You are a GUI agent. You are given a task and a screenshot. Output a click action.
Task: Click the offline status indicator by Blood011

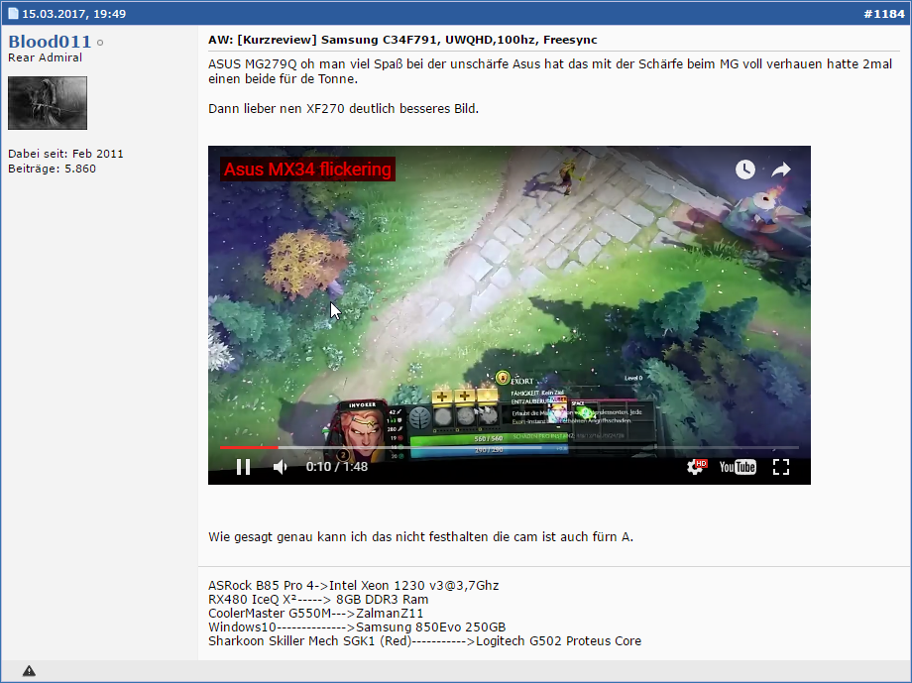[100, 43]
